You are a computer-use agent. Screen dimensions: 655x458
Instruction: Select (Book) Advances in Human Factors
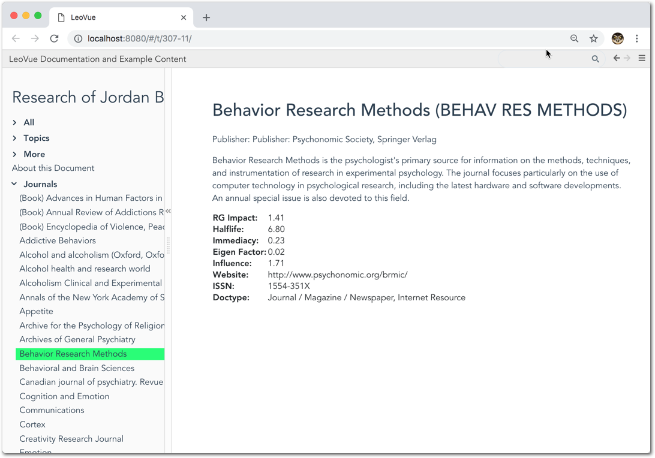point(91,198)
